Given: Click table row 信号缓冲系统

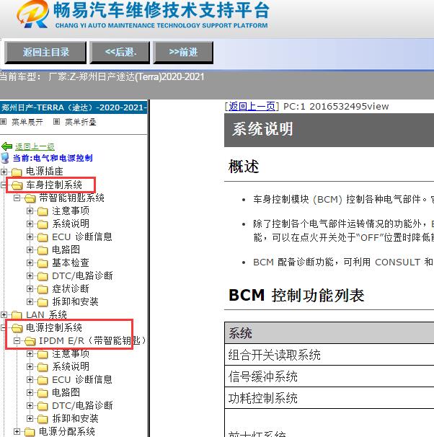Looking at the screenshot, I should click(x=329, y=376).
